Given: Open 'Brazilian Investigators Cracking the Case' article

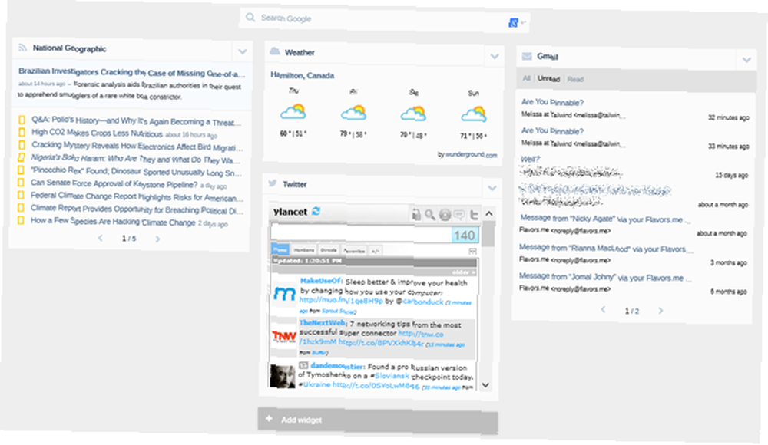Looking at the screenshot, I should 132,72.
